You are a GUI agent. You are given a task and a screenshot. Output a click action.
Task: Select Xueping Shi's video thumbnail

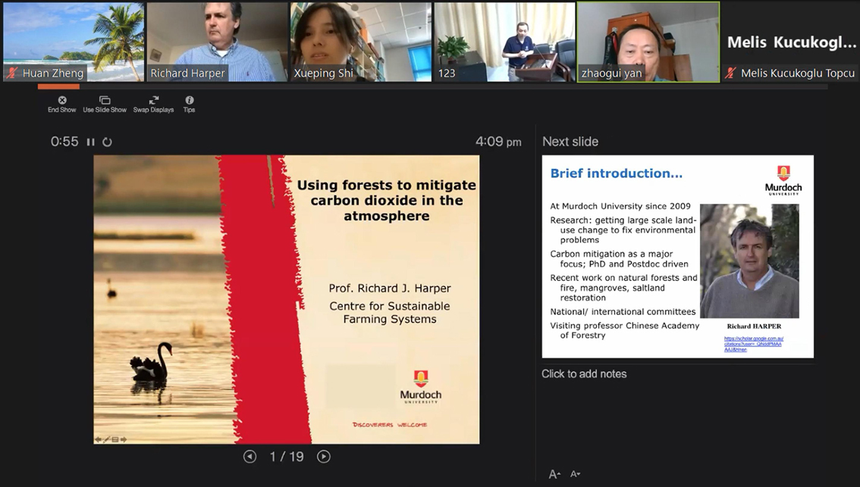(x=360, y=41)
